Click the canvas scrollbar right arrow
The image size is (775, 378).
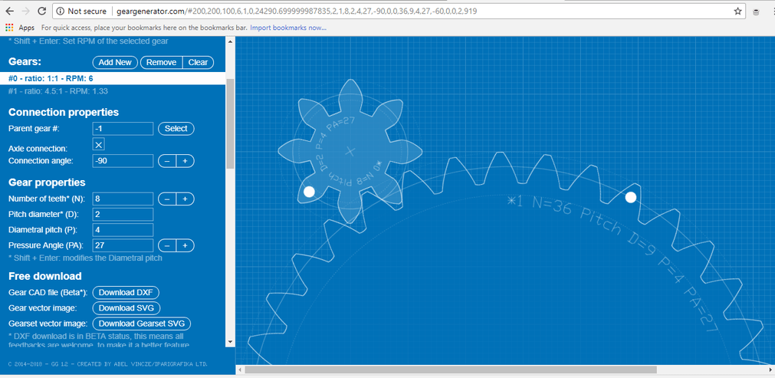[x=770, y=370]
